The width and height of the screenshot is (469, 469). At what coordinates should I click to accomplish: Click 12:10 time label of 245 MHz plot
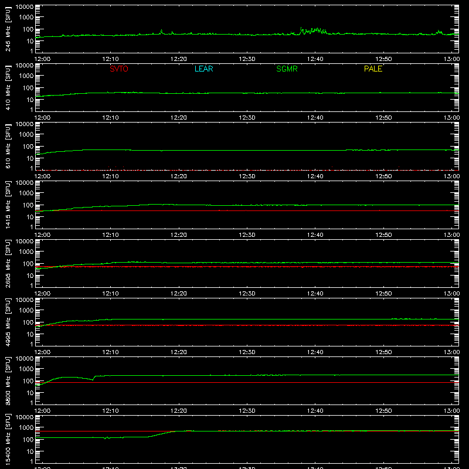pos(110,59)
